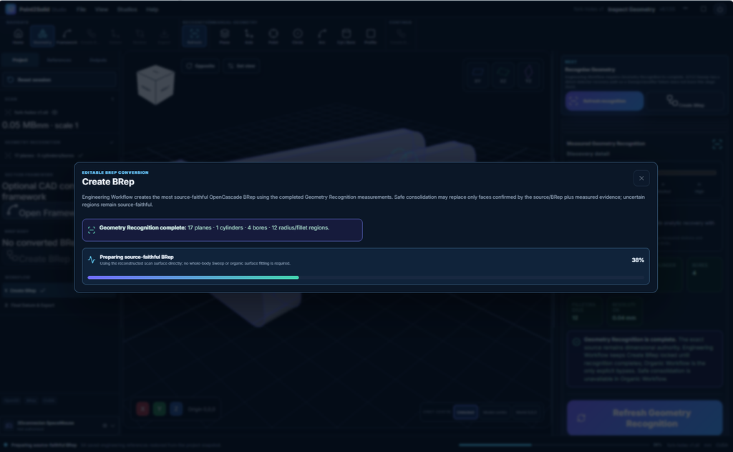The width and height of the screenshot is (733, 452).
Task: Close the Create BRep dialog
Action: pyautogui.click(x=641, y=178)
